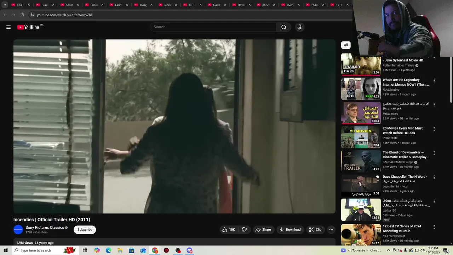This screenshot has width=453, height=255.
Task: Switch to Chrome on the taskbar
Action: (155, 250)
